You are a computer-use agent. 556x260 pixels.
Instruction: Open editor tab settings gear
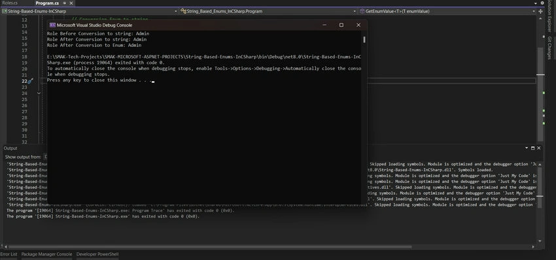point(542,3)
